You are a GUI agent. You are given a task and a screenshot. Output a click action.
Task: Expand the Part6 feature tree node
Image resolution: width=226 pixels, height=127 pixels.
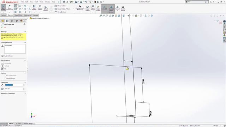pyautogui.click(x=28, y=18)
